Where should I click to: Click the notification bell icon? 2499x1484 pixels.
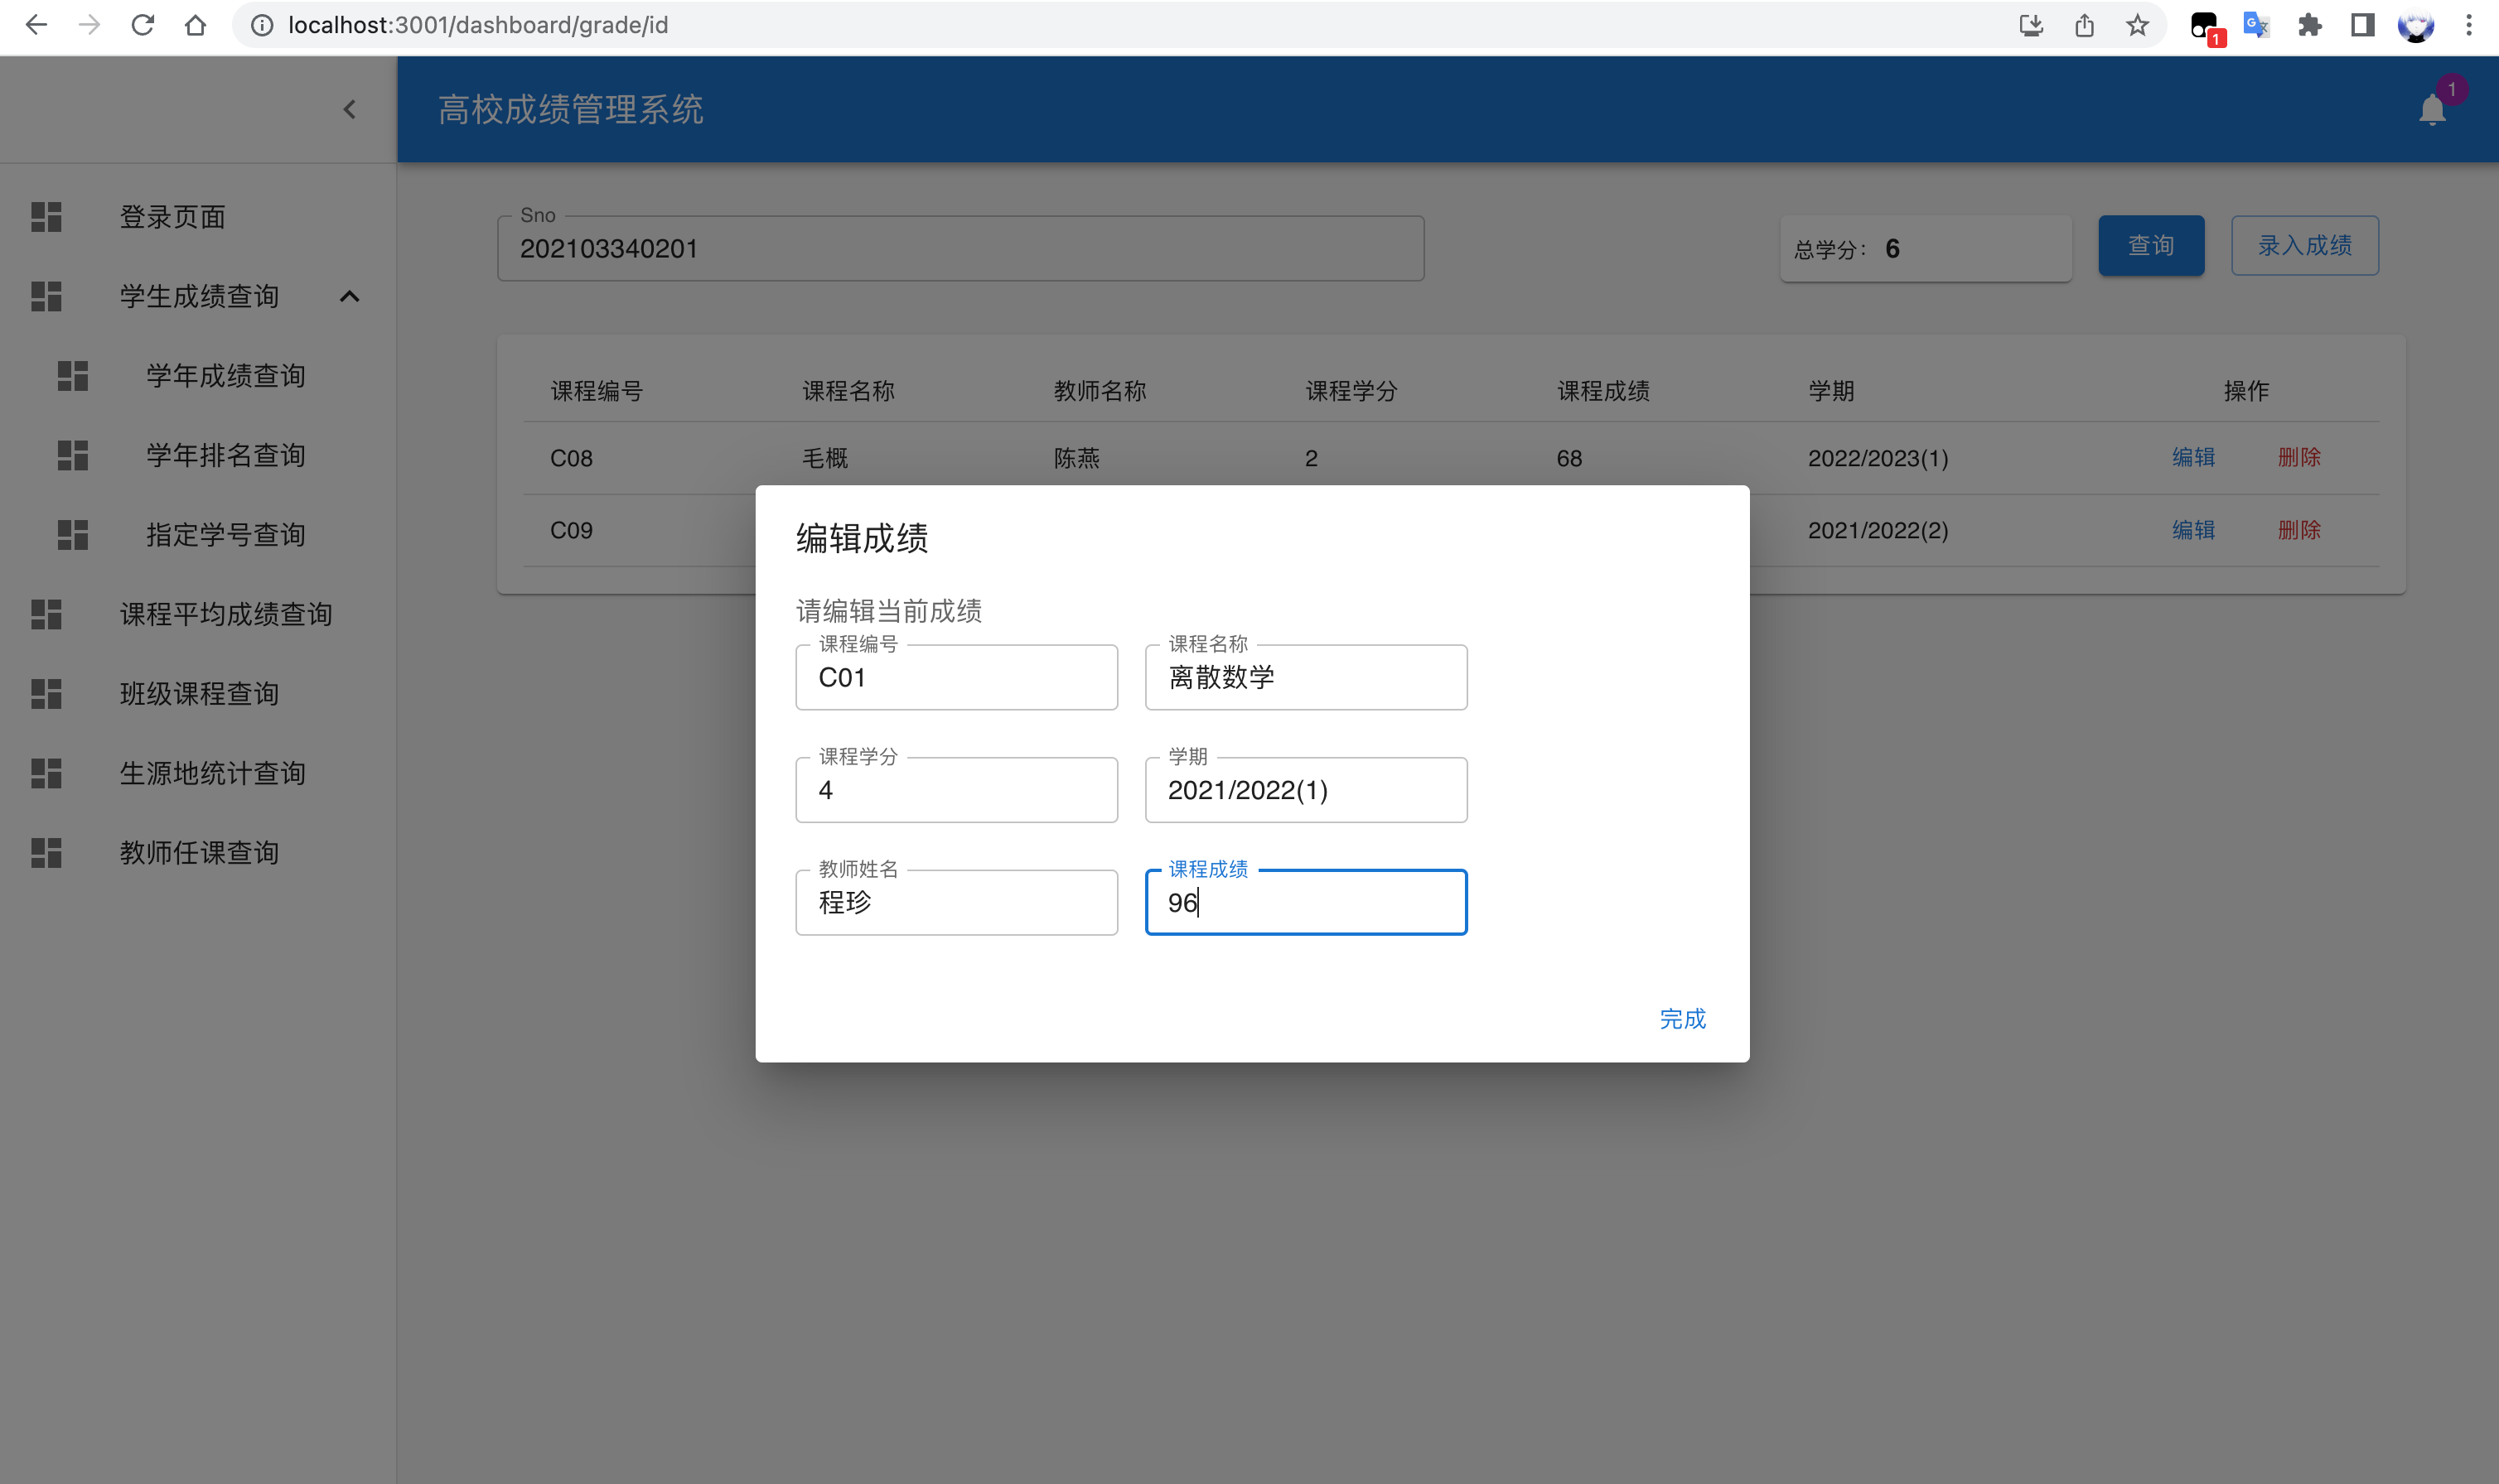click(x=2432, y=109)
